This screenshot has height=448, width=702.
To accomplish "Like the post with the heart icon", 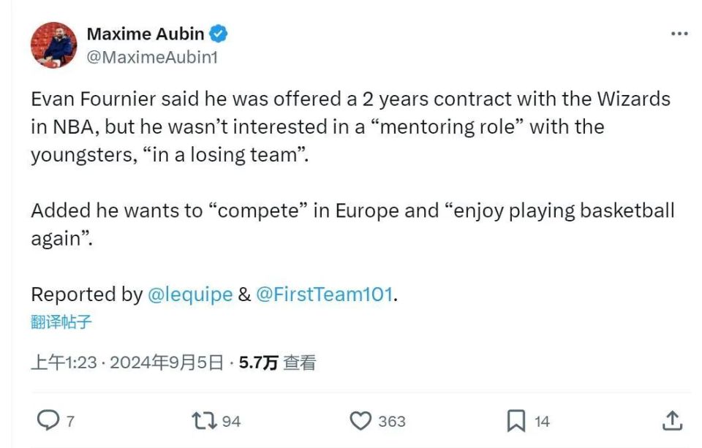I will [x=361, y=420].
